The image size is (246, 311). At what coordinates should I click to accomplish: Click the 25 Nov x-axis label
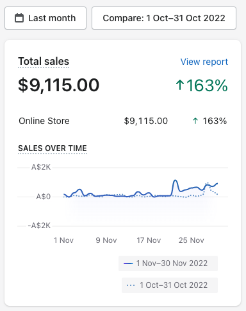point(192,240)
